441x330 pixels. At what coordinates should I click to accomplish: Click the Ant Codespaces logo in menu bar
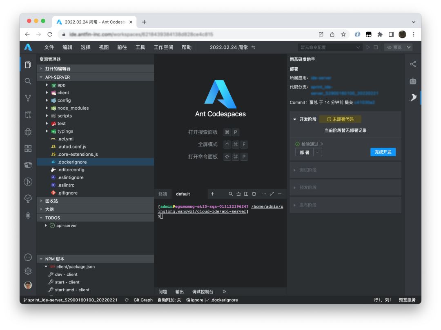[28, 47]
